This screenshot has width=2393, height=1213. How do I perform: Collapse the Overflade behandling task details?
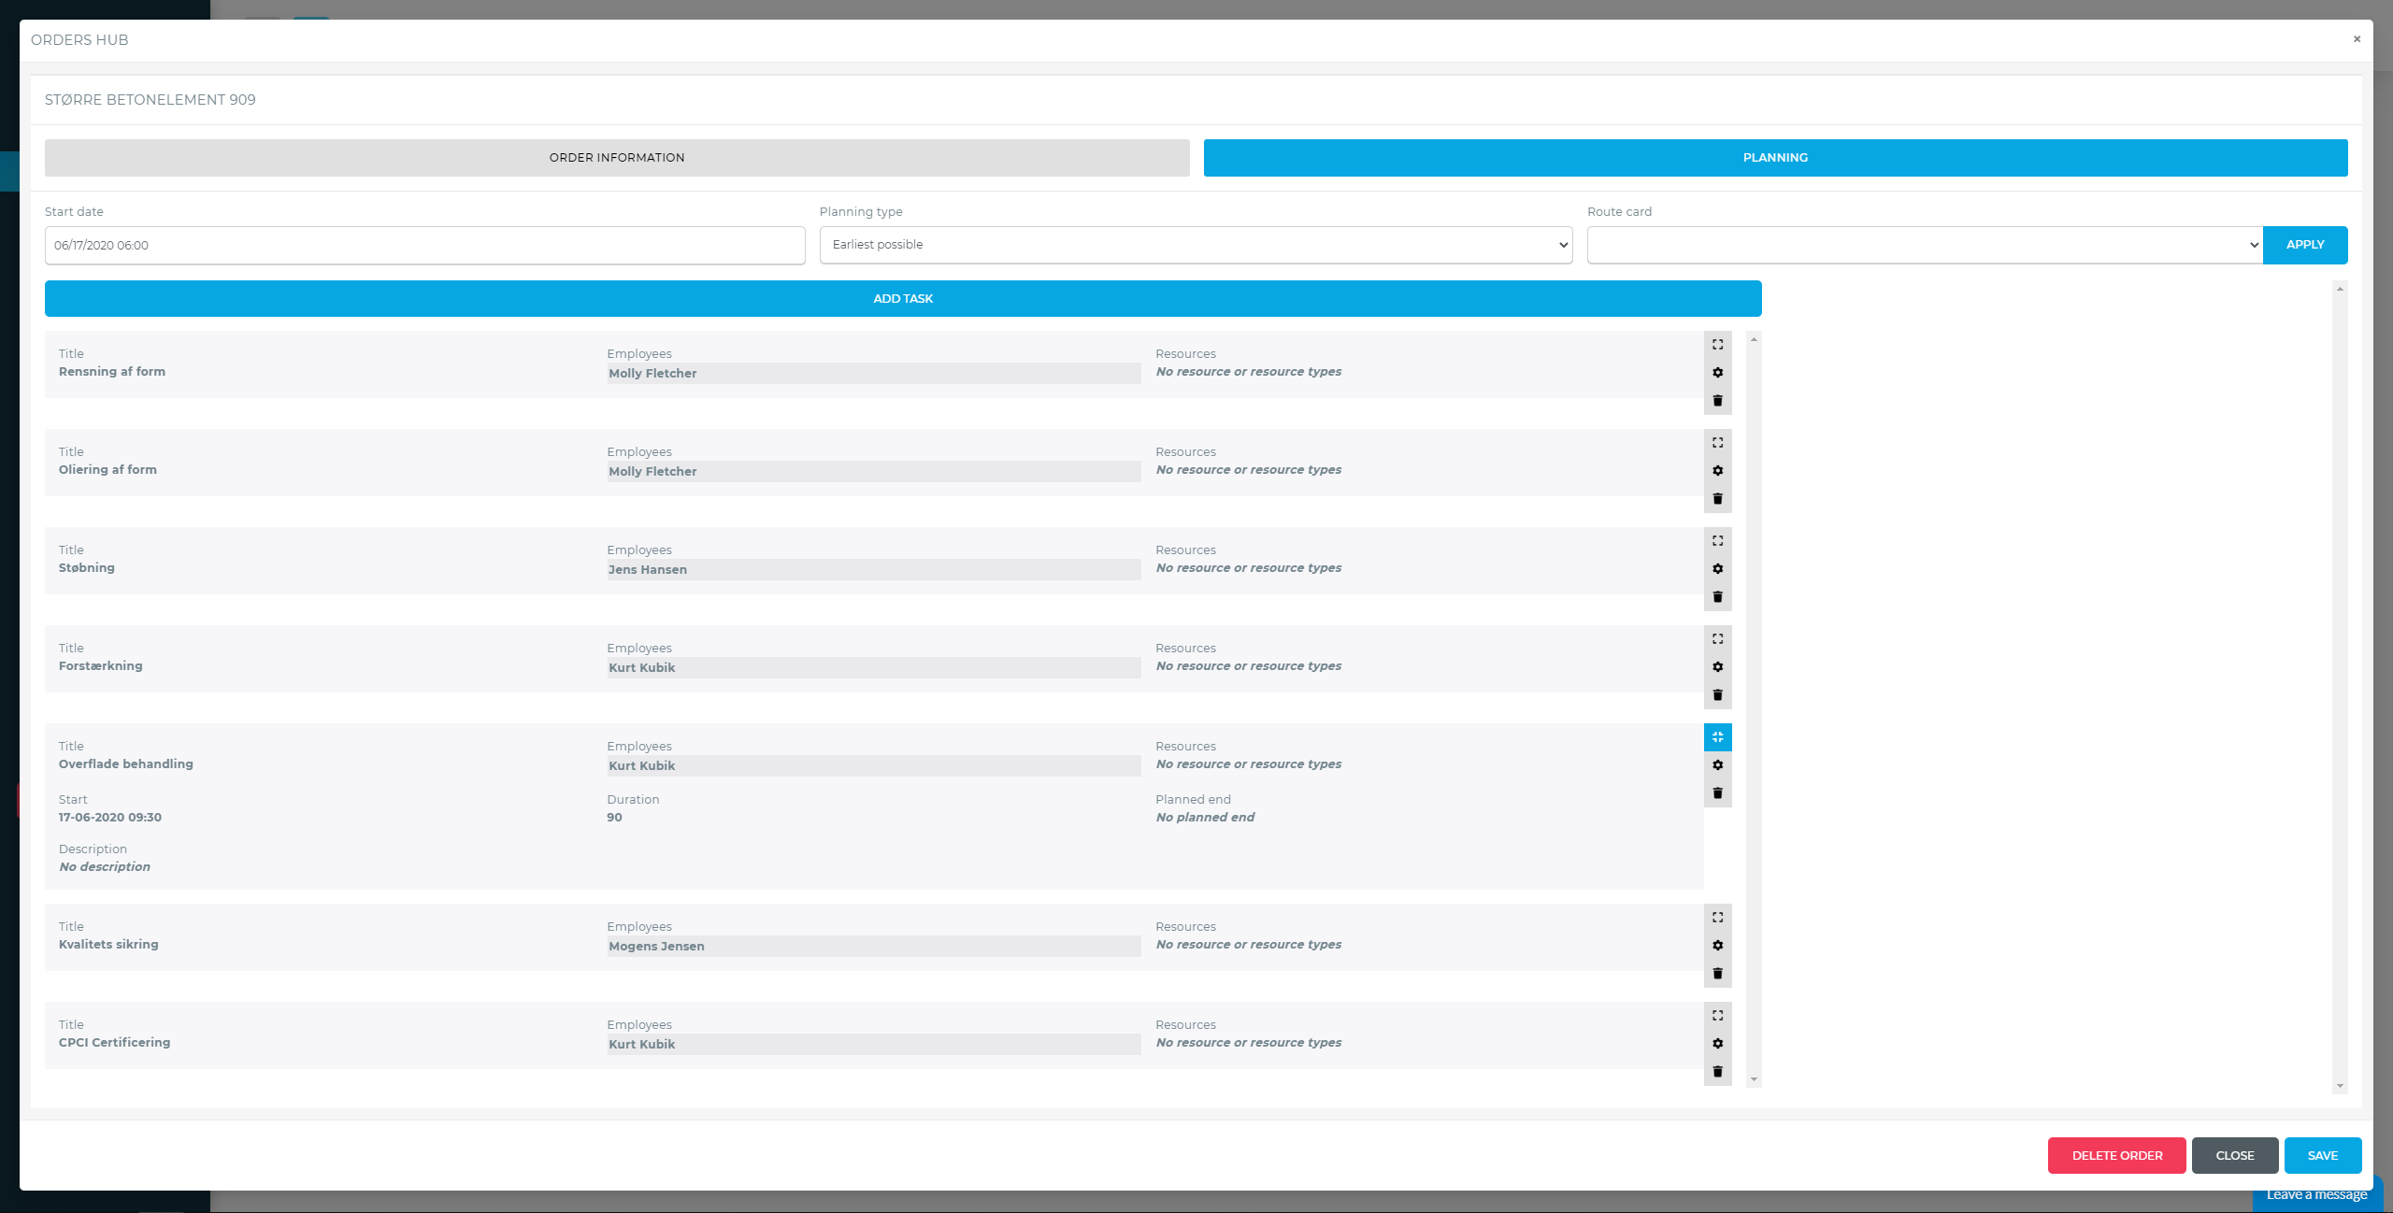(x=1717, y=737)
